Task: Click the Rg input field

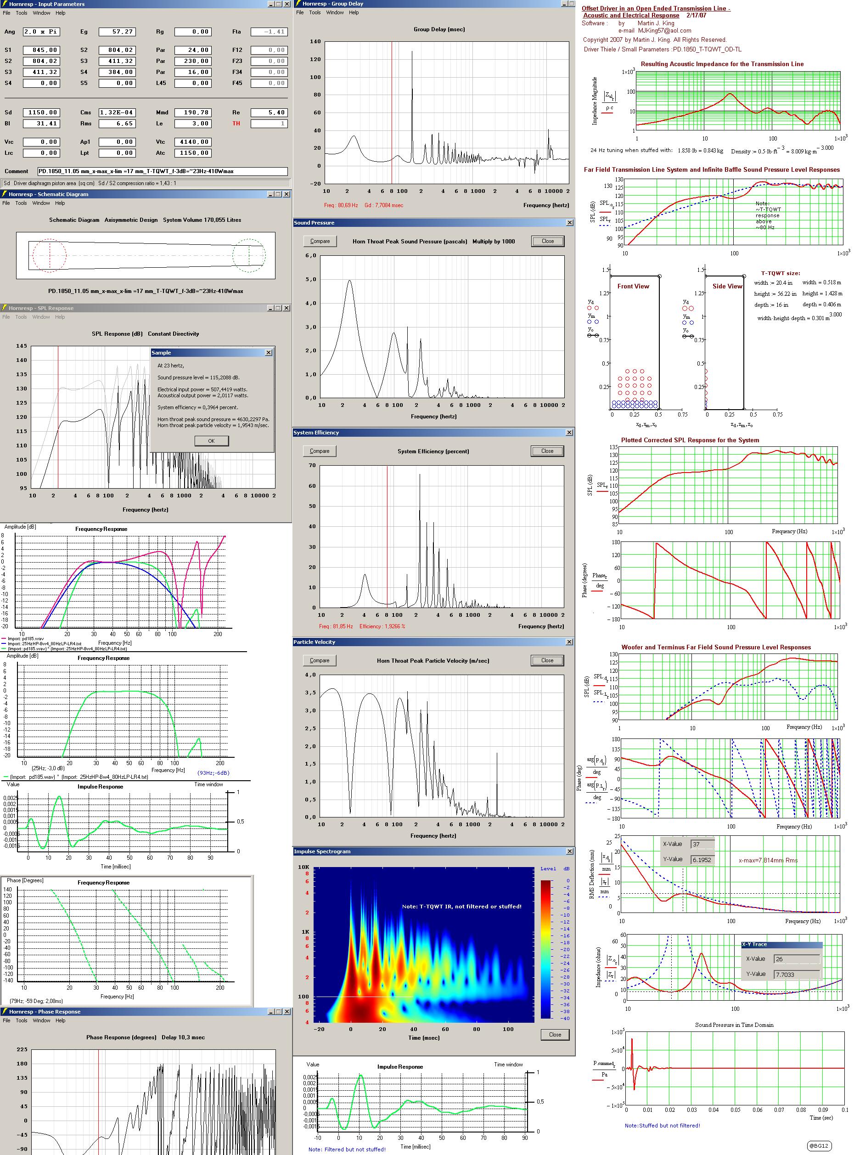Action: pos(193,32)
